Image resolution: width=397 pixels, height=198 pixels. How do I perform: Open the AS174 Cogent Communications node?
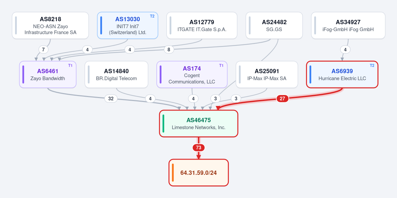click(192, 74)
